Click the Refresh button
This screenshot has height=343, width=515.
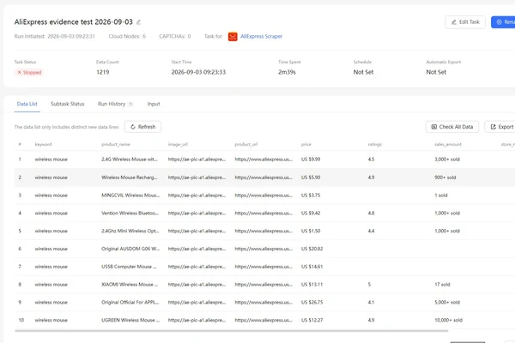click(142, 127)
